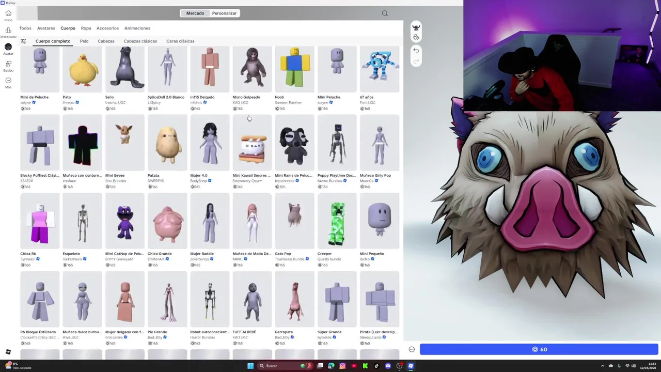Open the Más three-dots icon in sidebar
The image size is (661, 372).
pos(8,81)
